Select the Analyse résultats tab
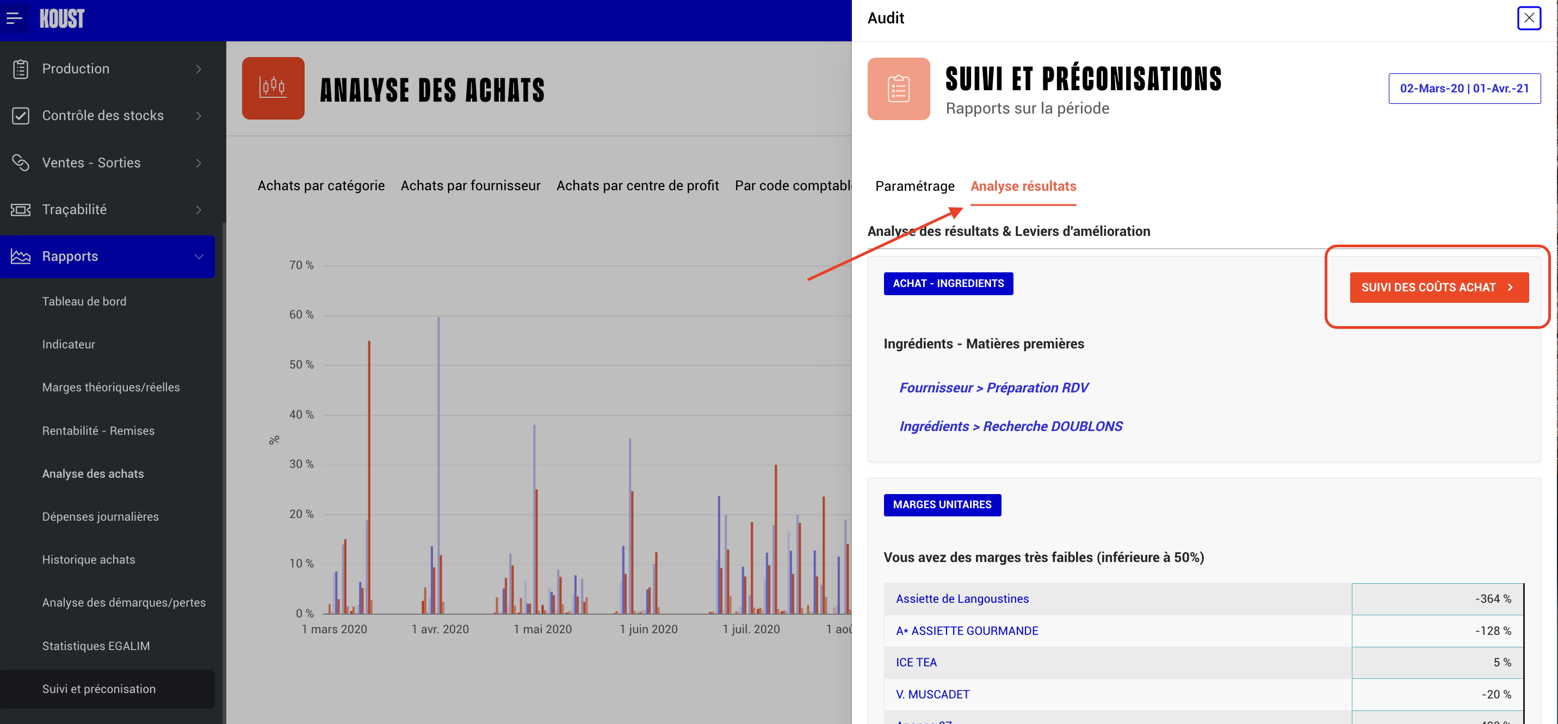Image resolution: width=1558 pixels, height=724 pixels. pyautogui.click(x=1023, y=186)
